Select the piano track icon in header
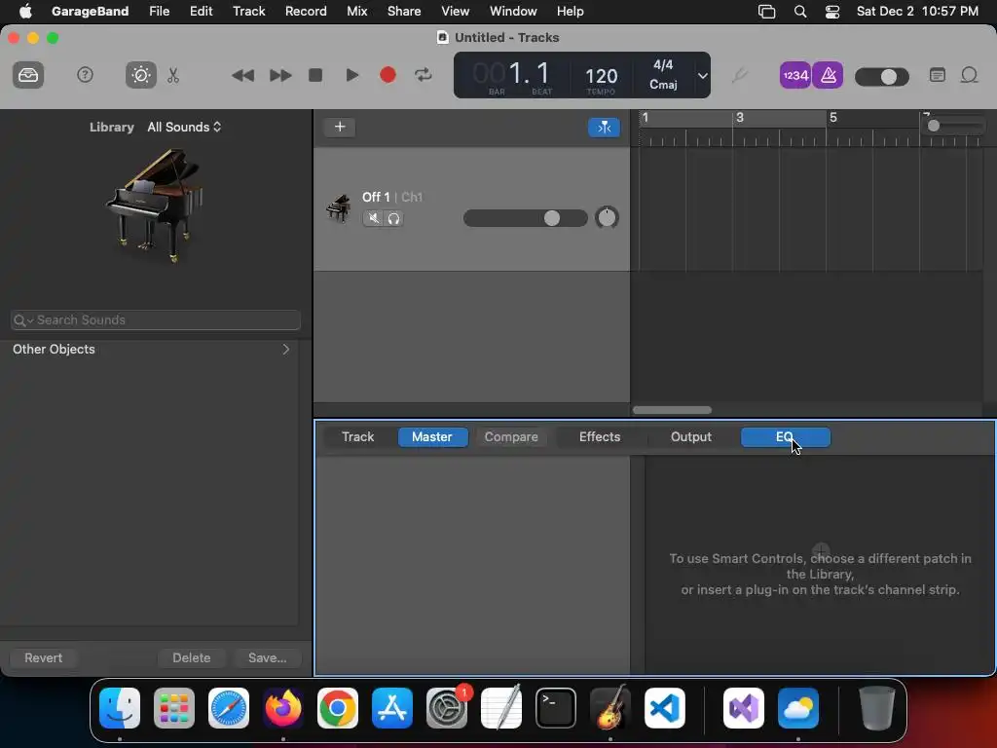The width and height of the screenshot is (997, 748). pyautogui.click(x=338, y=208)
